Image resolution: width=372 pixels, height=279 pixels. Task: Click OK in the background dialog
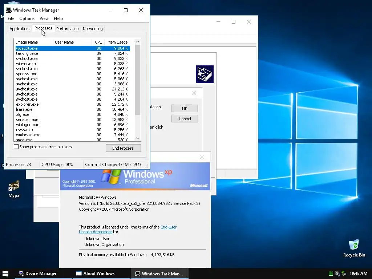(185, 108)
